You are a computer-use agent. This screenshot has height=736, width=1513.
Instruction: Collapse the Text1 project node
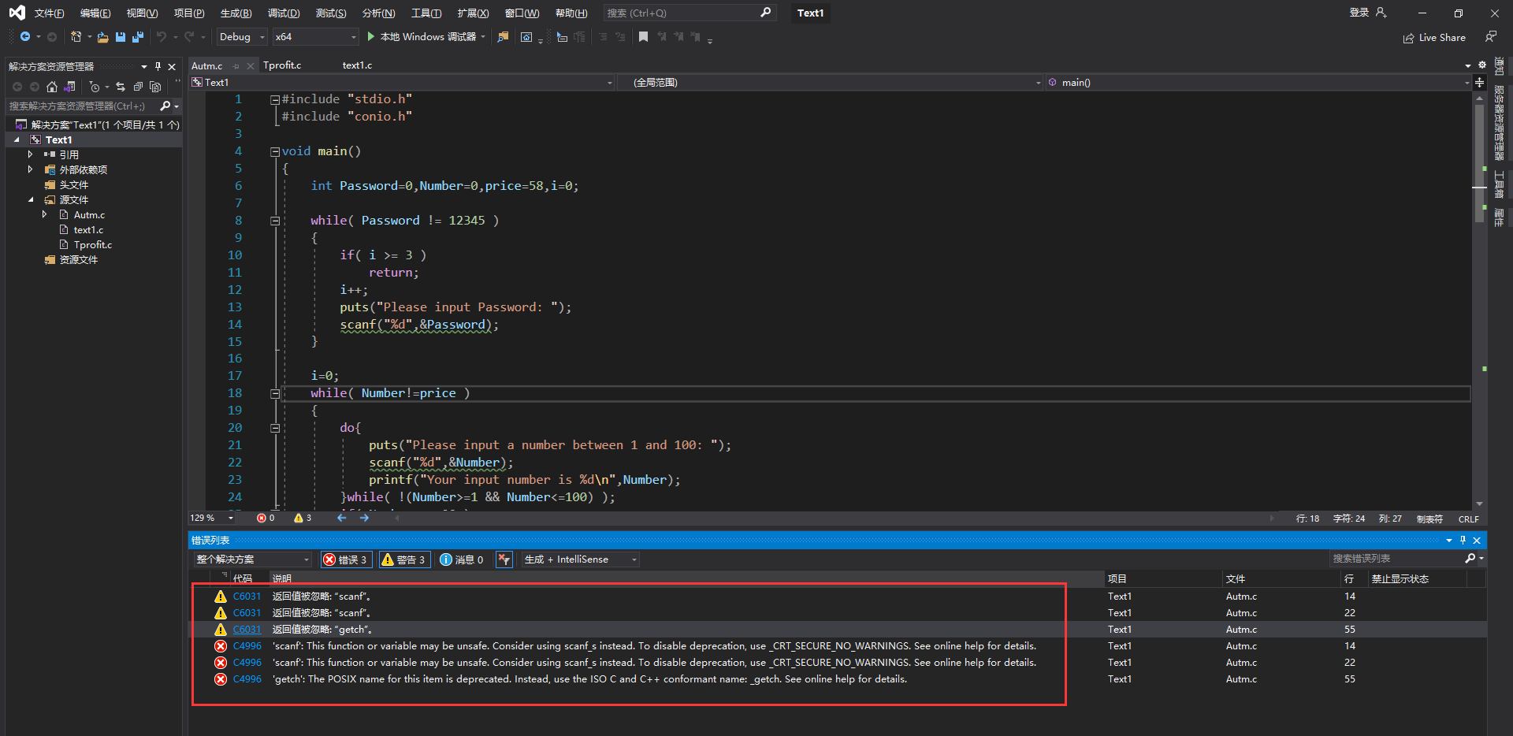click(17, 139)
